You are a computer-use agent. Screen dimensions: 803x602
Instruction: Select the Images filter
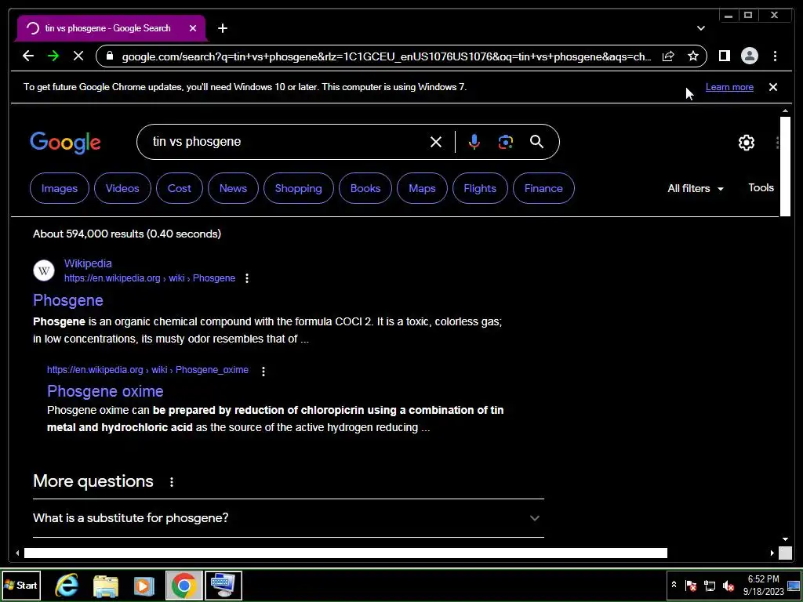(60, 188)
